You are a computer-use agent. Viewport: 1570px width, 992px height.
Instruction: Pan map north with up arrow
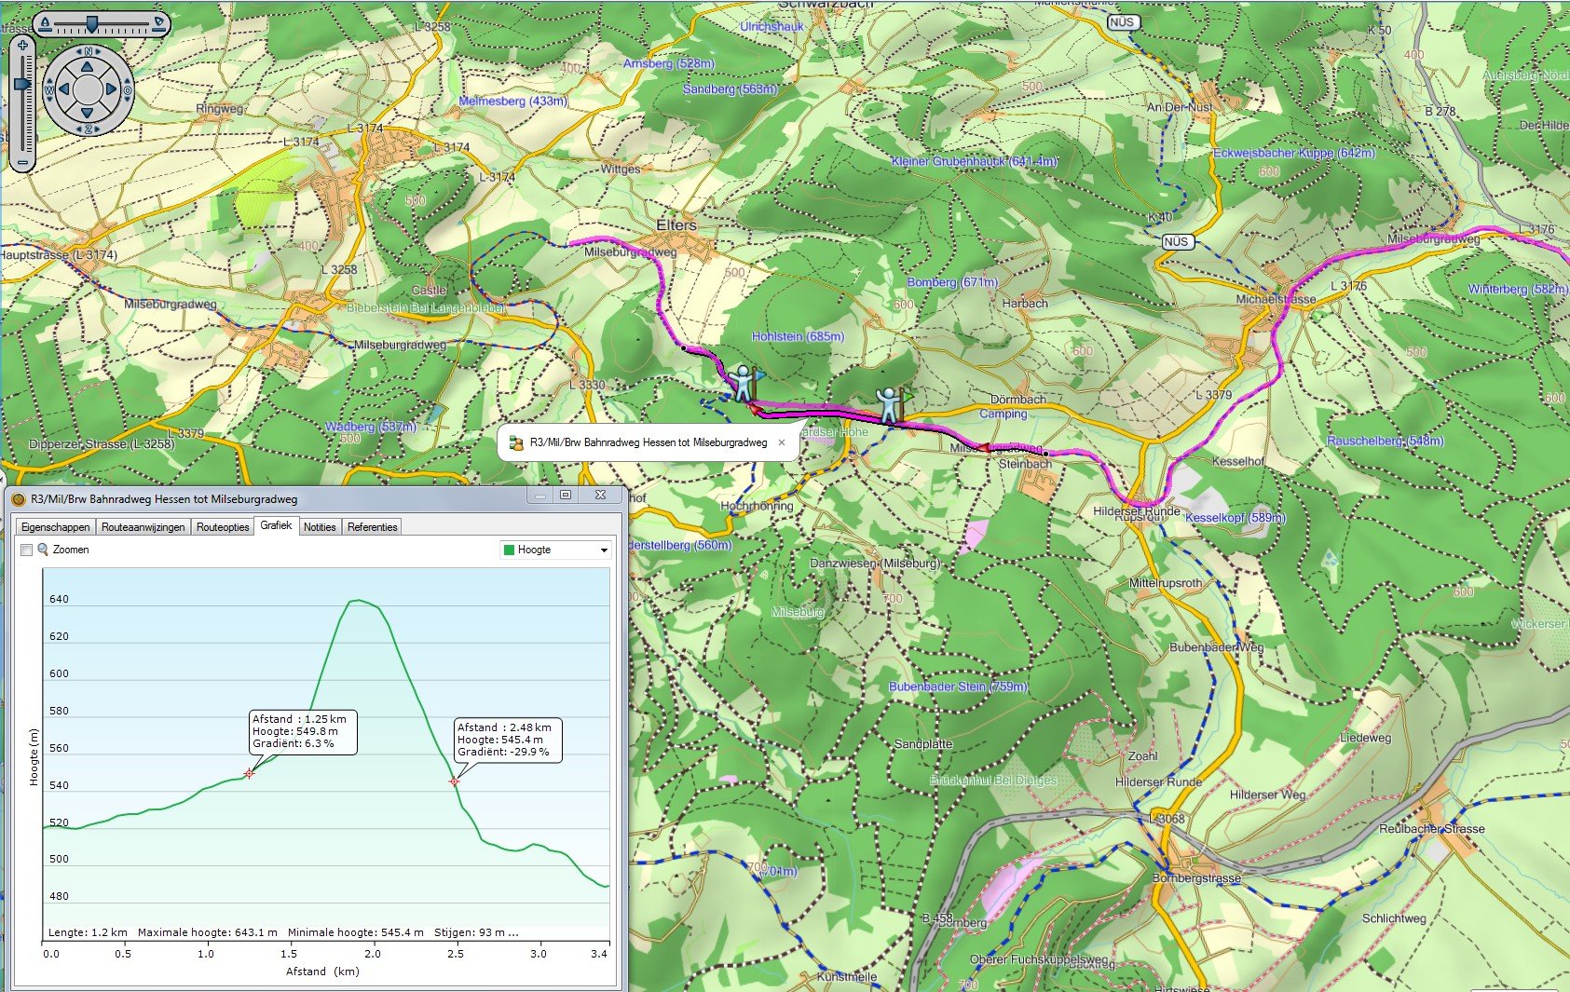point(88,66)
